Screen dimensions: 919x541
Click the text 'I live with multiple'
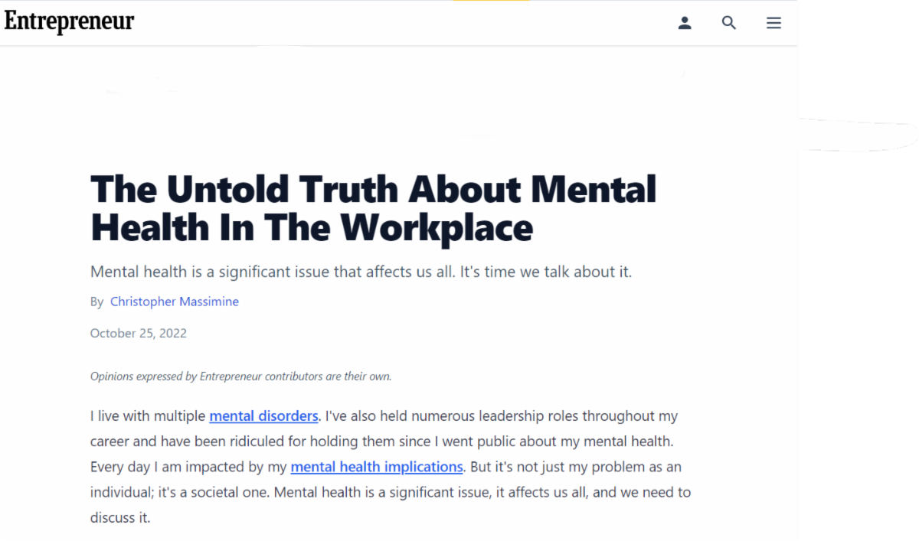tap(148, 416)
